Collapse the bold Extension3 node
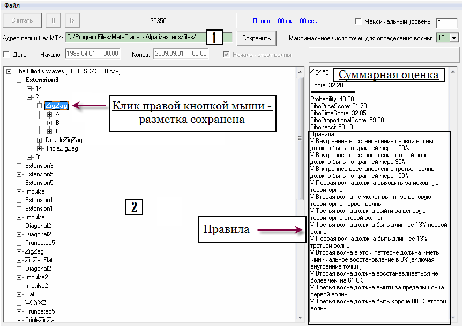 click(19, 80)
